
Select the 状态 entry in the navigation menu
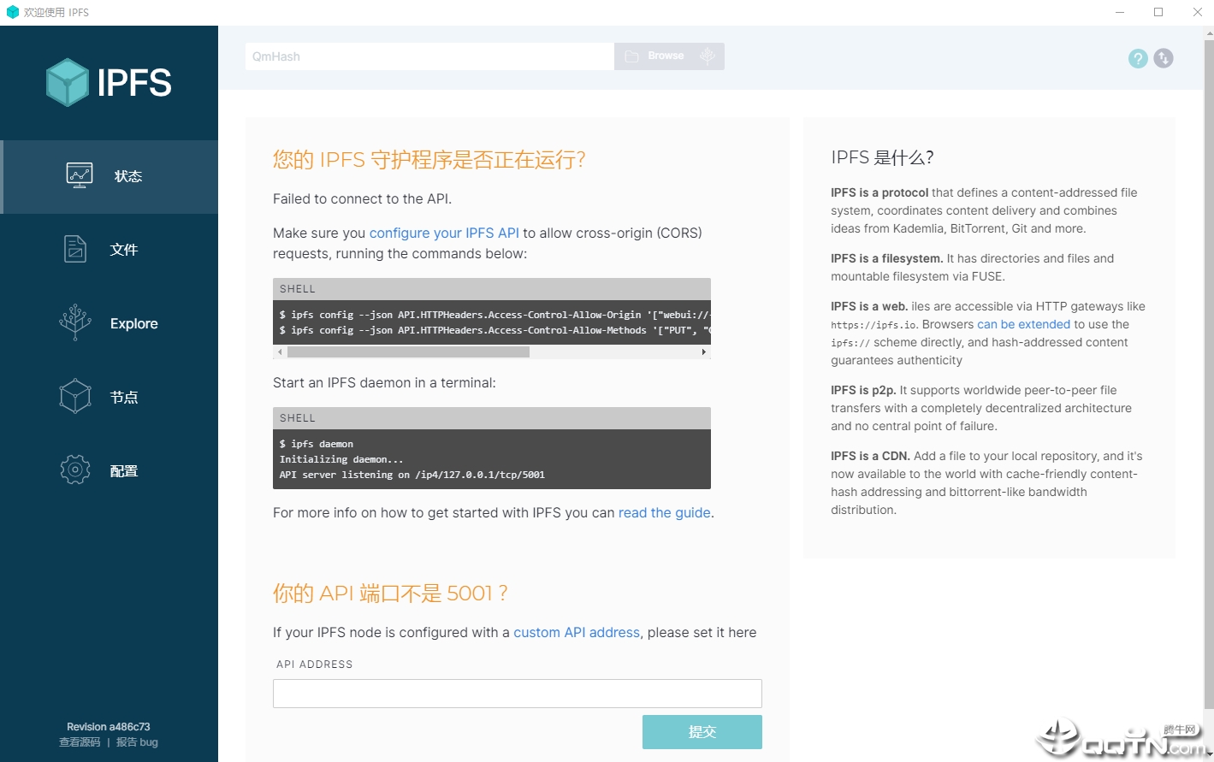tap(127, 176)
